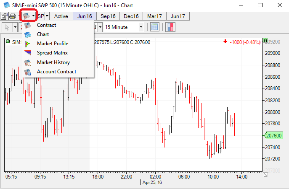Select Spread Matrix in the dropdown menu
The width and height of the screenshot is (289, 189).
52,53
